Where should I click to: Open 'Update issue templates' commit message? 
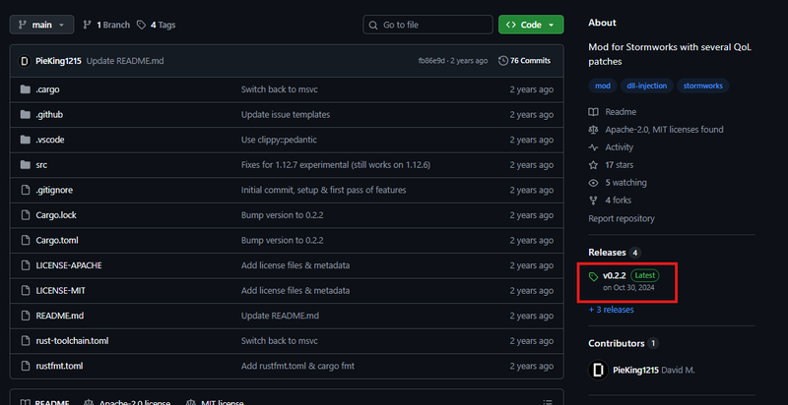286,114
